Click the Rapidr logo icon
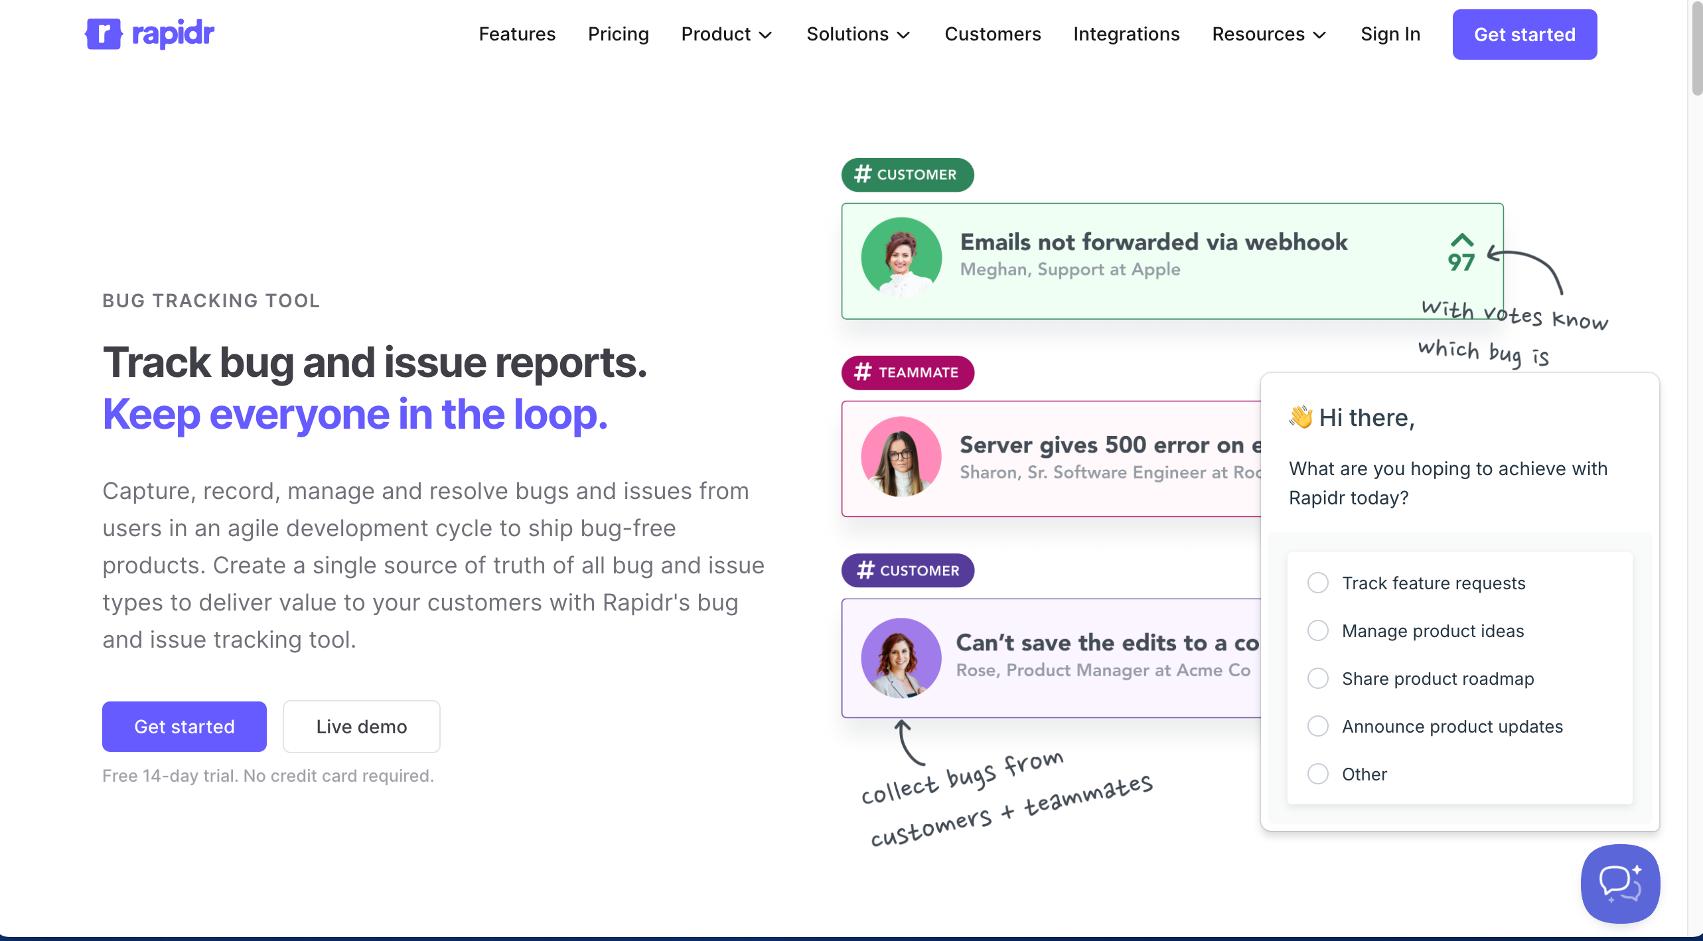The image size is (1703, 941). (x=104, y=34)
